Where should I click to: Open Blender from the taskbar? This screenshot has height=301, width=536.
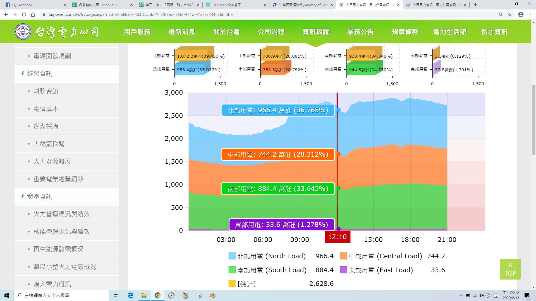[212, 295]
